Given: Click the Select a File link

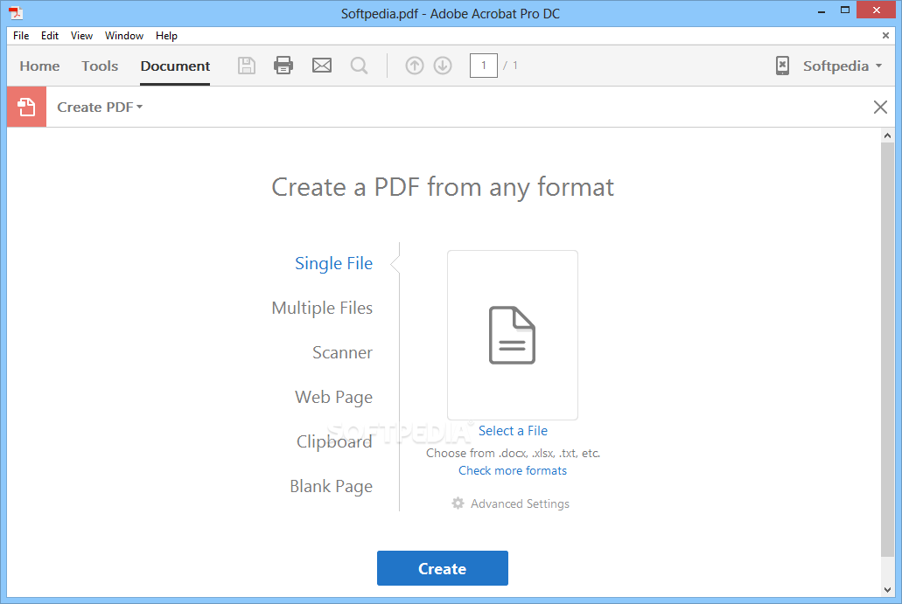Looking at the screenshot, I should tap(514, 430).
